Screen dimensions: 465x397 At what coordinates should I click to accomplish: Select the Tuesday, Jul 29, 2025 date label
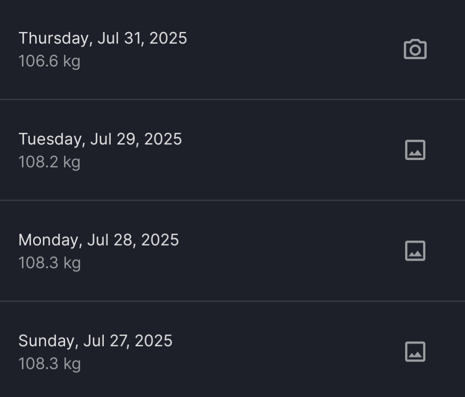click(x=100, y=139)
